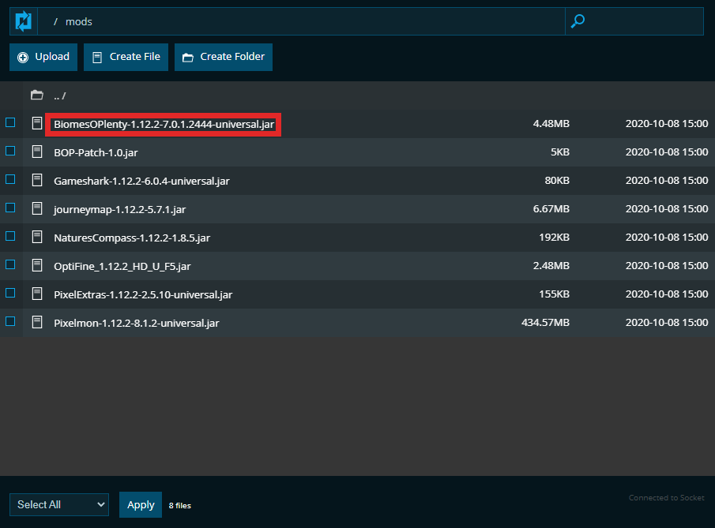Viewport: 715px width, 528px height.
Task: Open PixelExtras-1.12.2-2.5.10-universal.jar
Action: tap(143, 294)
